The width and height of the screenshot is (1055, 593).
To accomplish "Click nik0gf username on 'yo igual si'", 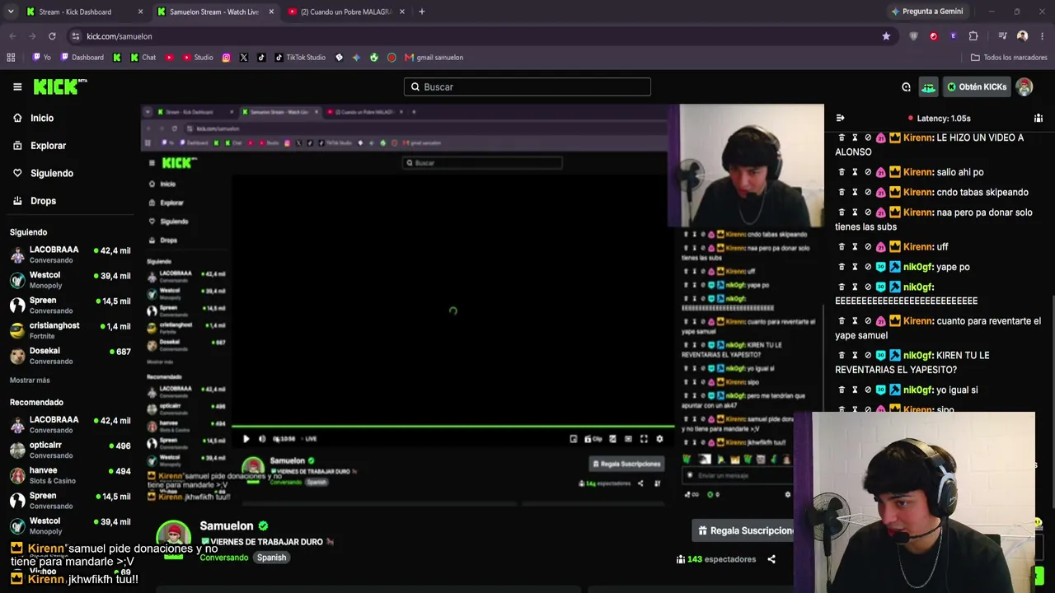I will pos(918,390).
